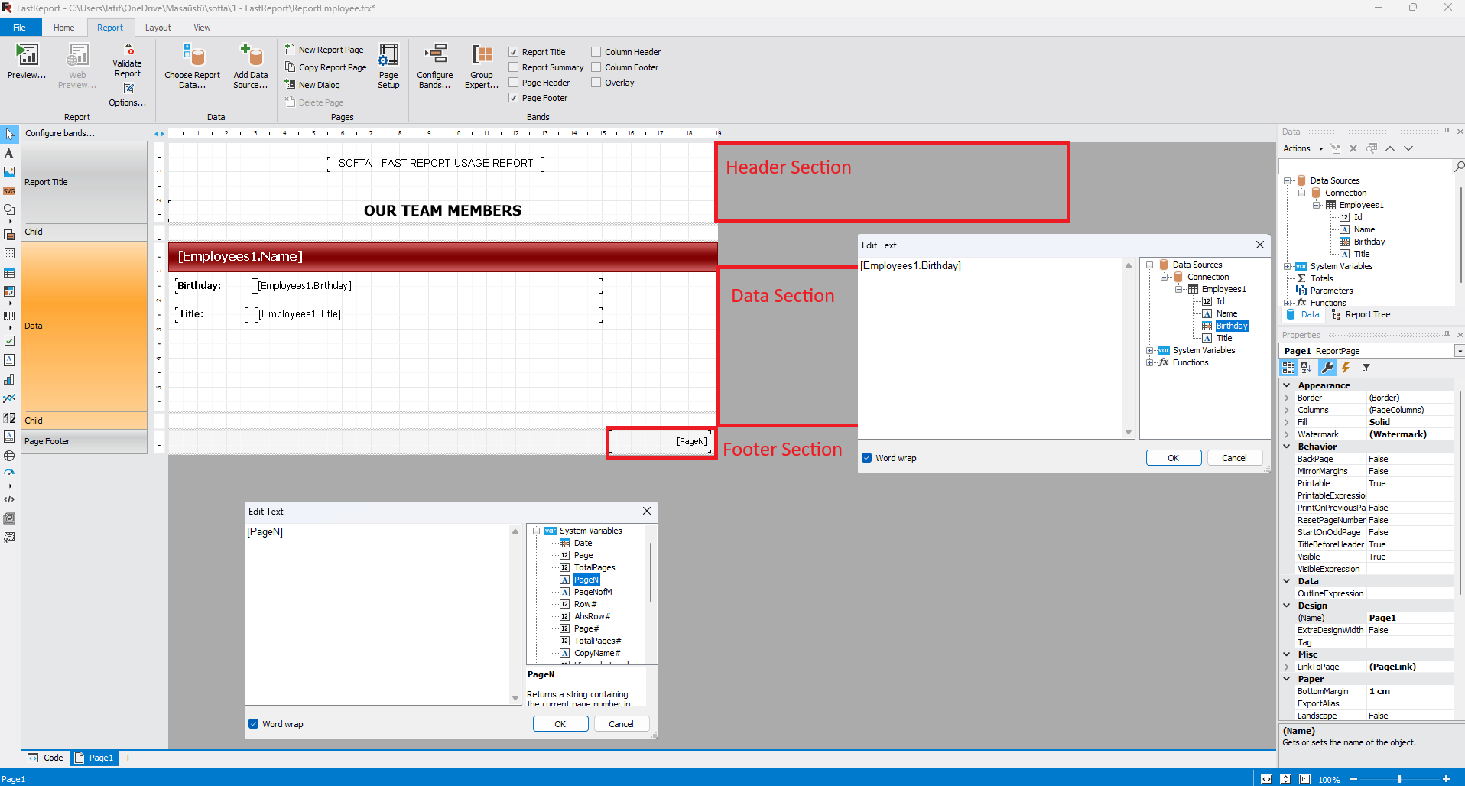Select the Text object tool (A icon)
The width and height of the screenshot is (1465, 786).
pos(9,154)
